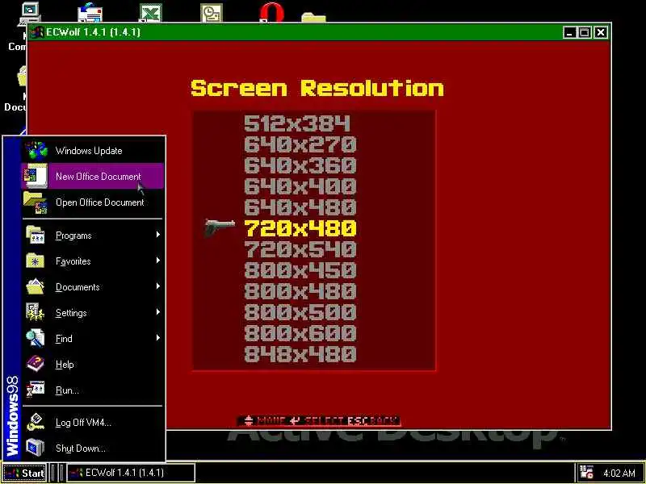646x484 pixels.
Task: Click the Start button
Action: [x=24, y=473]
